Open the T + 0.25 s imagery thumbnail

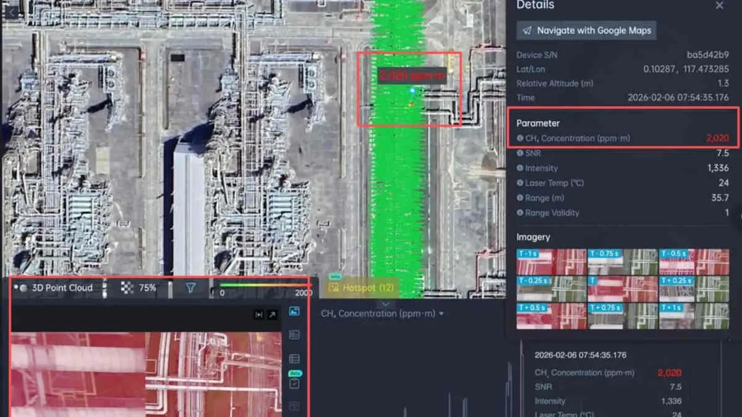[x=694, y=289]
